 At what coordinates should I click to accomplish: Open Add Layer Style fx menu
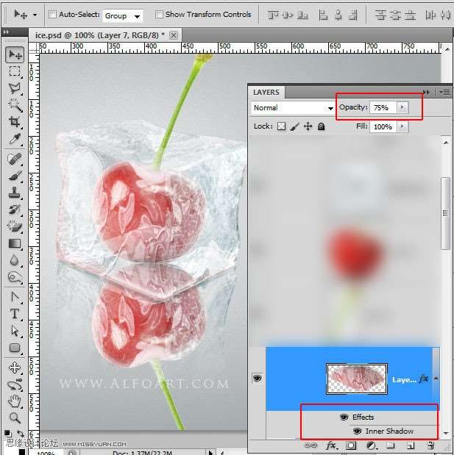point(331,445)
